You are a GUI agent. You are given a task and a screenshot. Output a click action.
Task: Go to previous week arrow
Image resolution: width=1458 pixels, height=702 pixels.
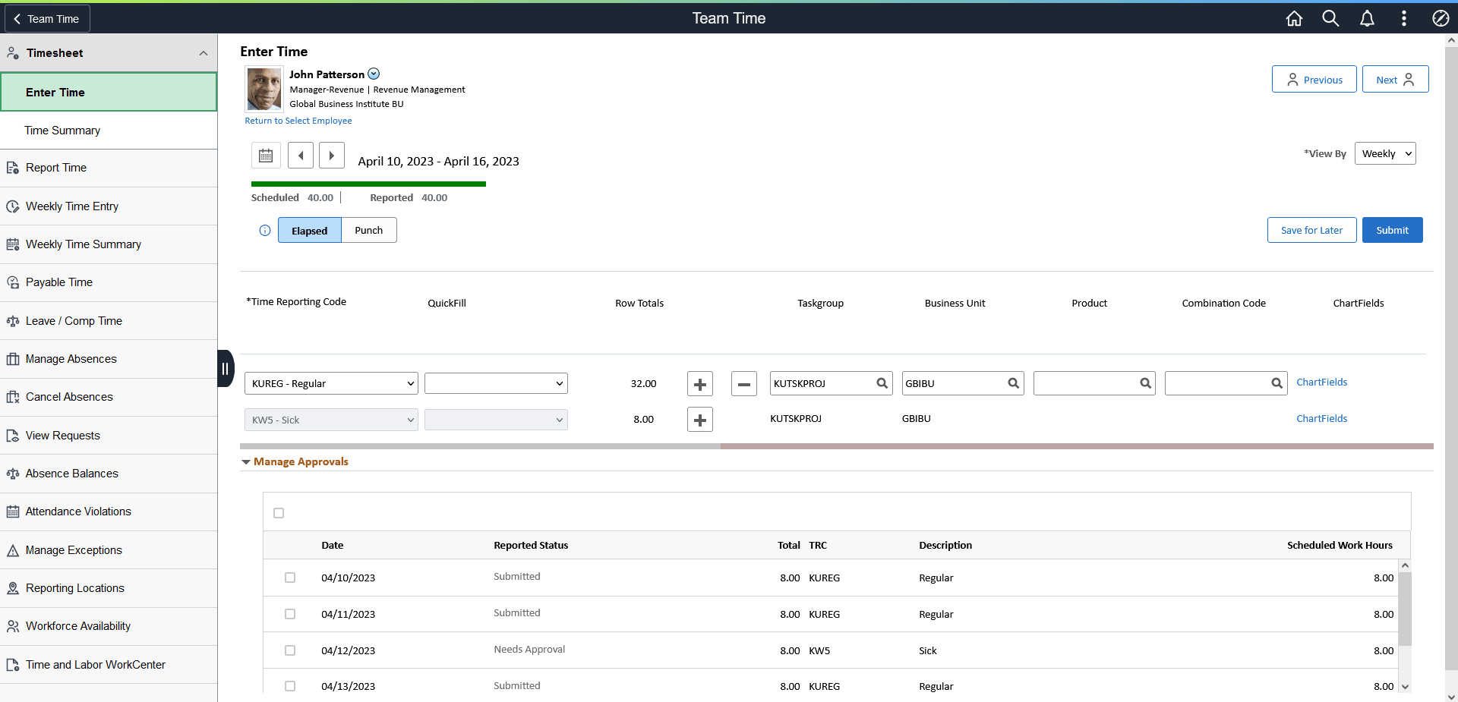(x=301, y=156)
